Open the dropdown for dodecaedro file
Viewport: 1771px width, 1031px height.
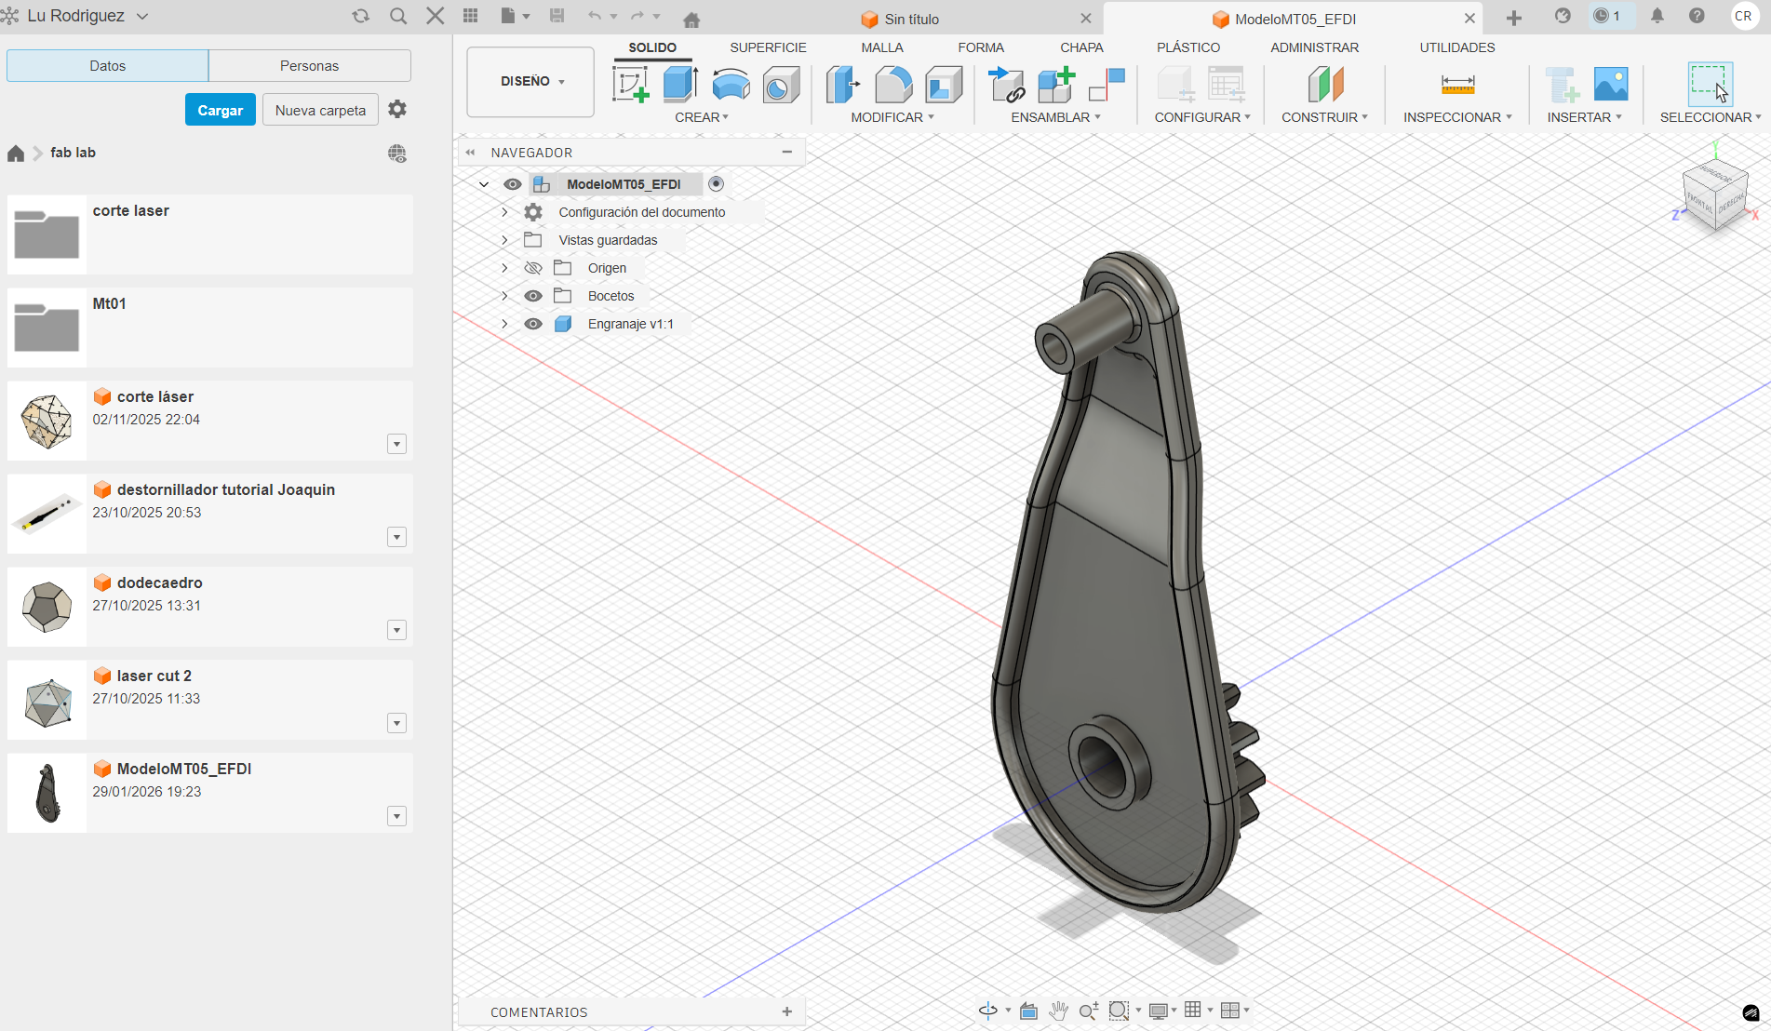(x=397, y=631)
